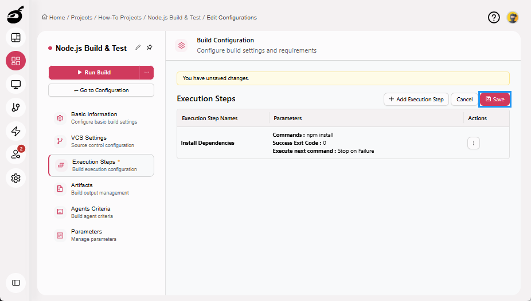Select Agents Criteria section
531x301 pixels.
[x=101, y=212]
